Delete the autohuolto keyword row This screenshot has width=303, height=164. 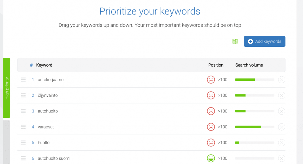pyautogui.click(x=282, y=111)
